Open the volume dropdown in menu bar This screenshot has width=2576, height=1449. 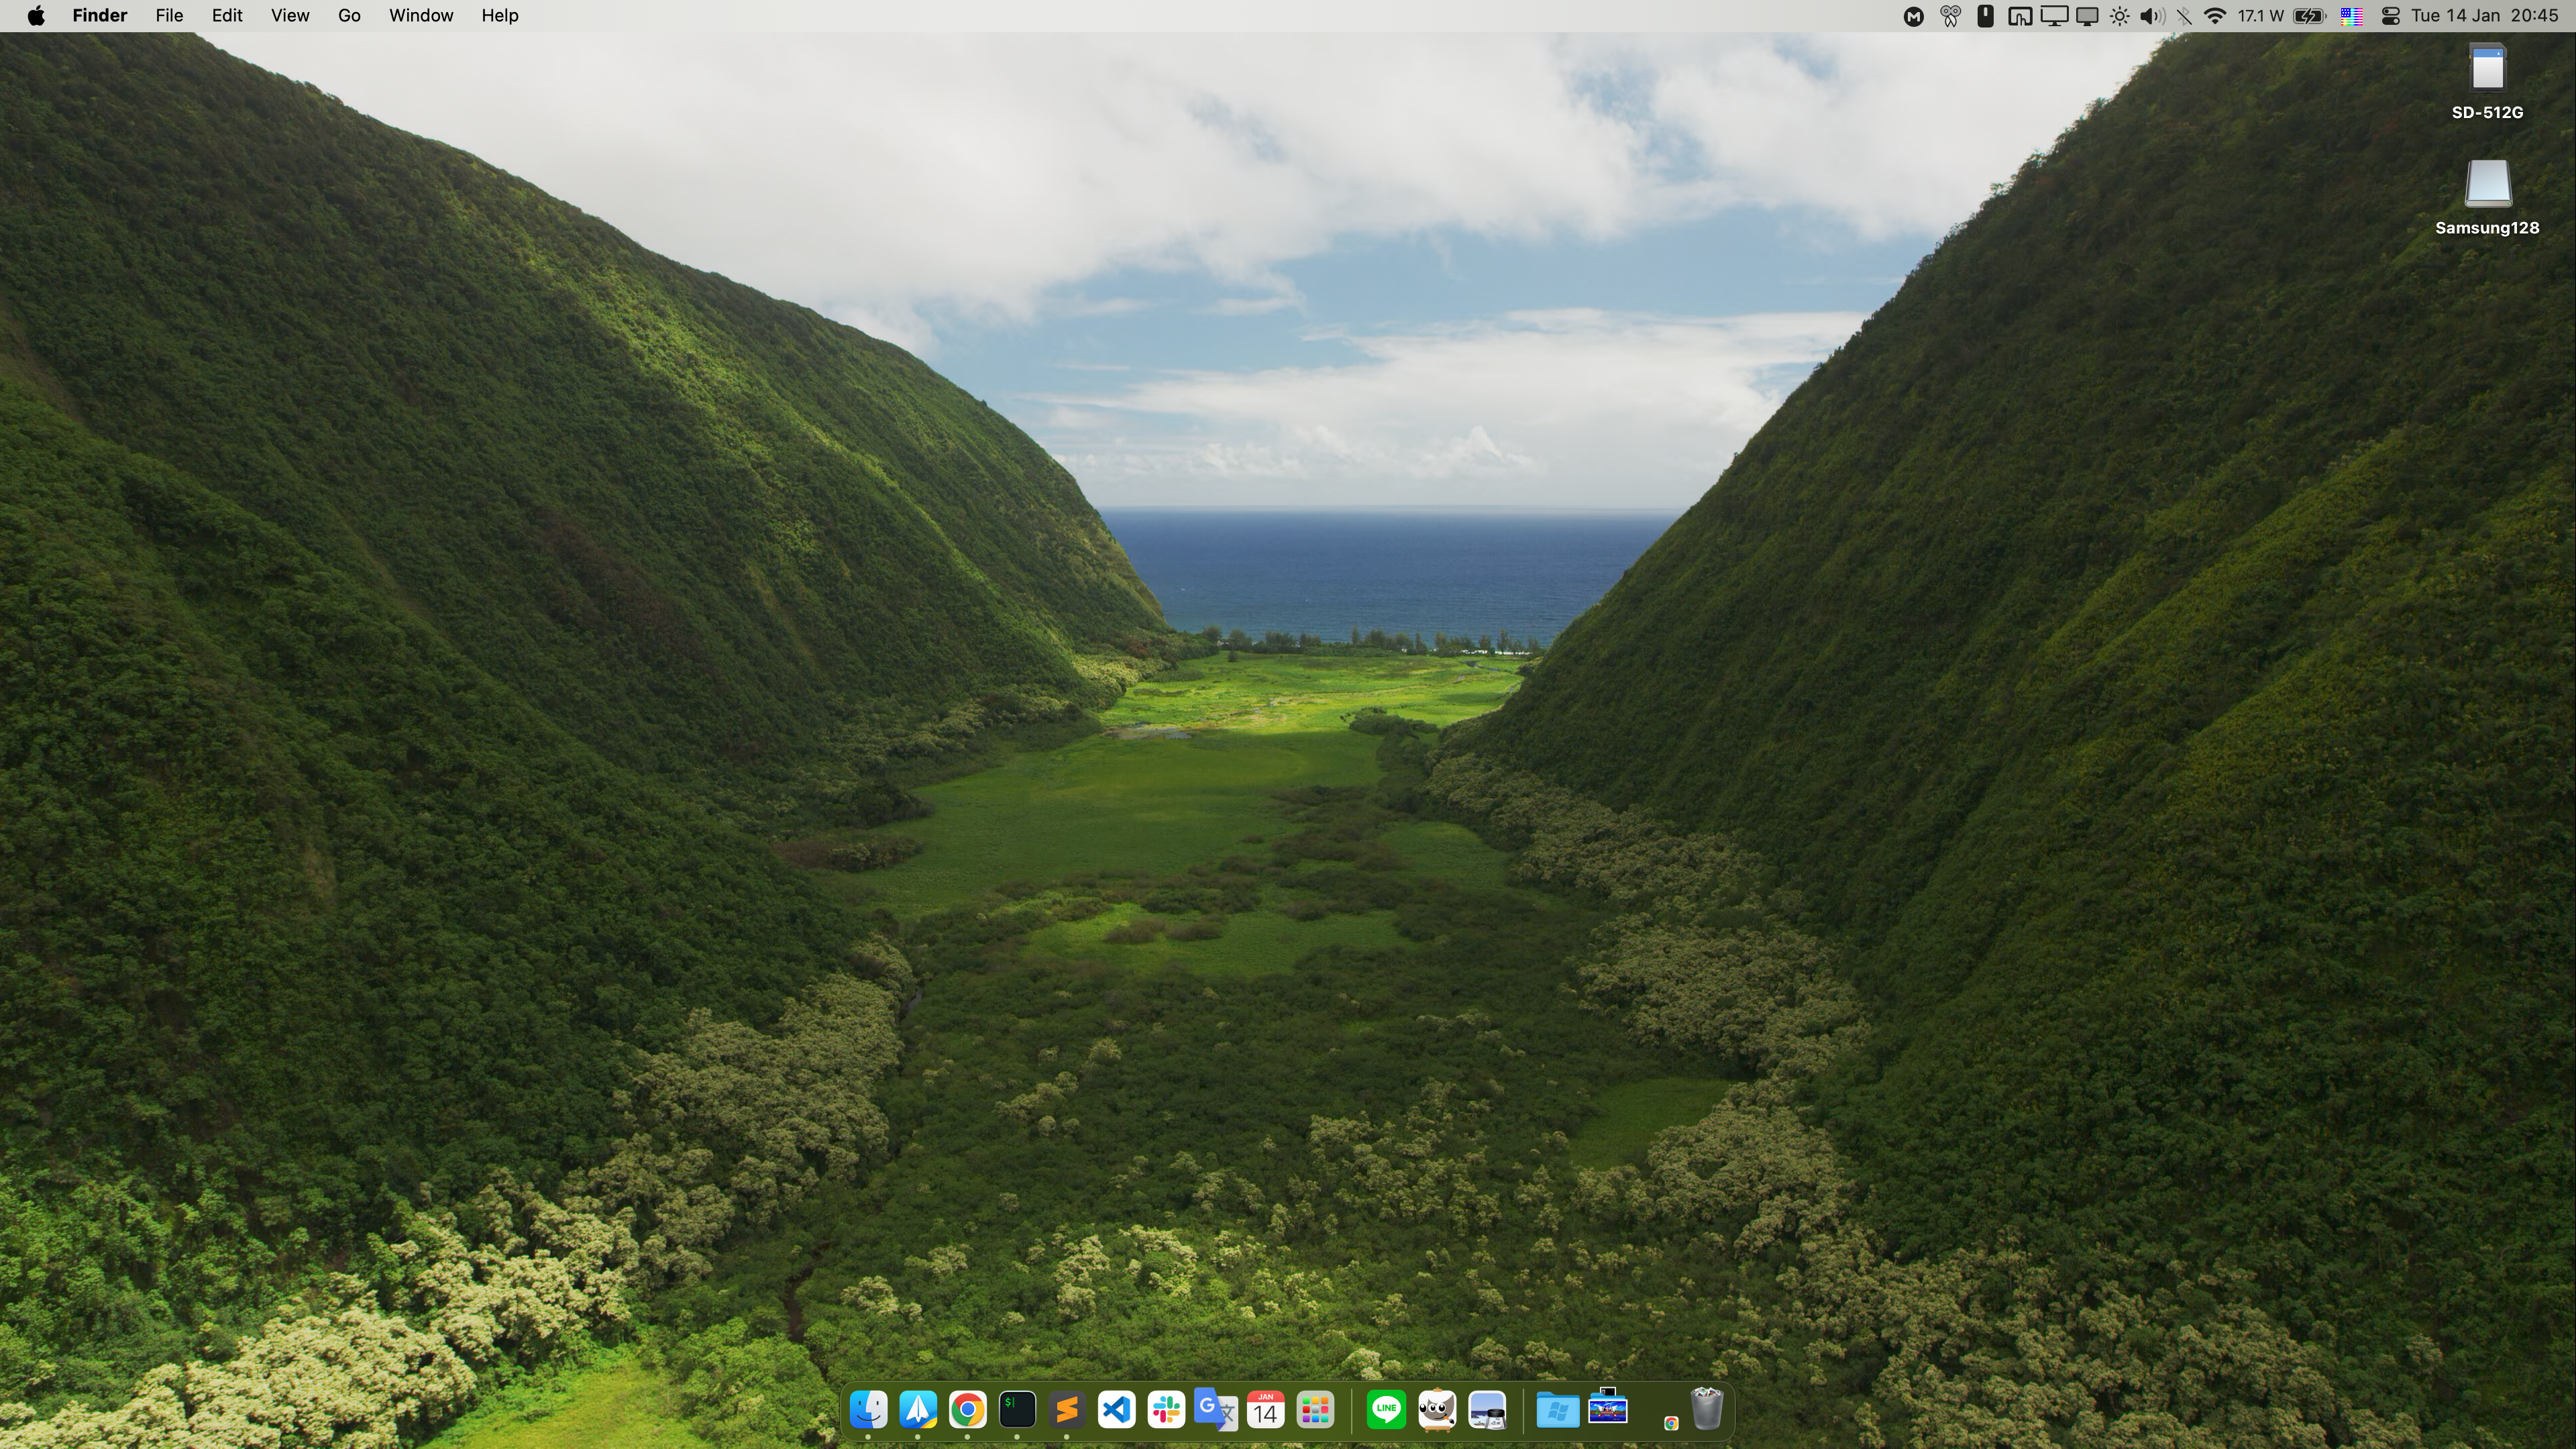click(x=2151, y=16)
